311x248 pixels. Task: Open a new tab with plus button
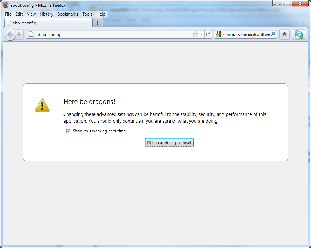97,23
